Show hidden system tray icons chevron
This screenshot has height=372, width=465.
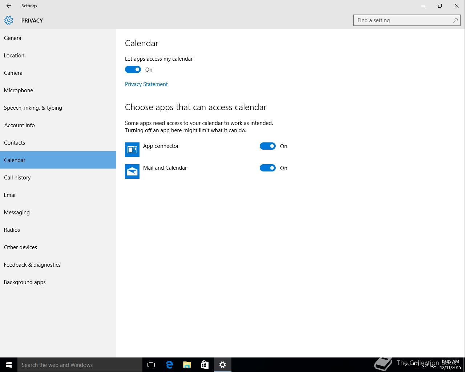[407, 365]
